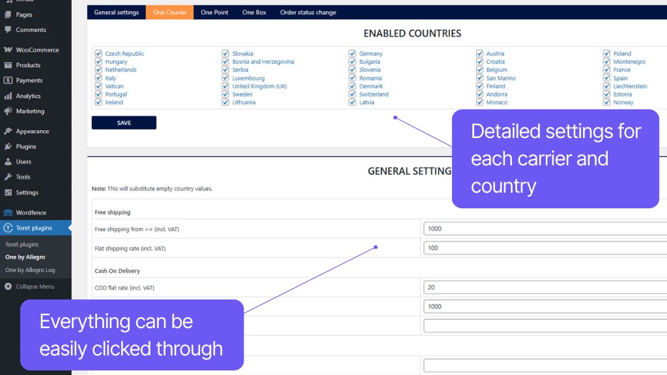667x375 pixels.
Task: Toggle the Monaco checkbox
Action: coord(479,102)
